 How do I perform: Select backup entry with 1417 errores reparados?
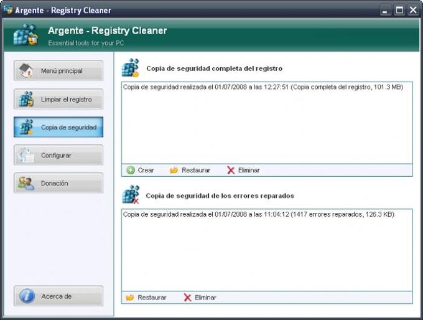258,214
